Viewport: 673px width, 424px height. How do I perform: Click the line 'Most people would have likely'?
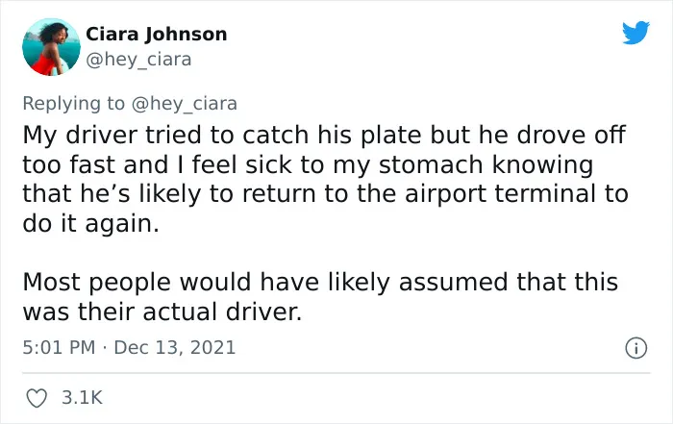[x=320, y=283]
